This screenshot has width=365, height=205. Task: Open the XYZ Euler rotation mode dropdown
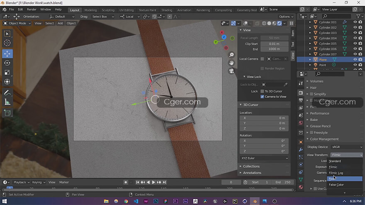click(264, 158)
